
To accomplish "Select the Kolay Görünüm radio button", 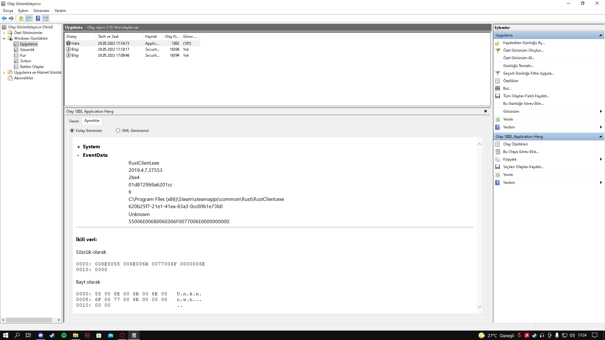I will click(x=72, y=131).
